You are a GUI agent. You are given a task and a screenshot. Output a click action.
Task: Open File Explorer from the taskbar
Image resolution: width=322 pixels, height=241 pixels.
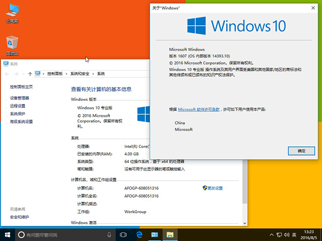click(x=170, y=235)
